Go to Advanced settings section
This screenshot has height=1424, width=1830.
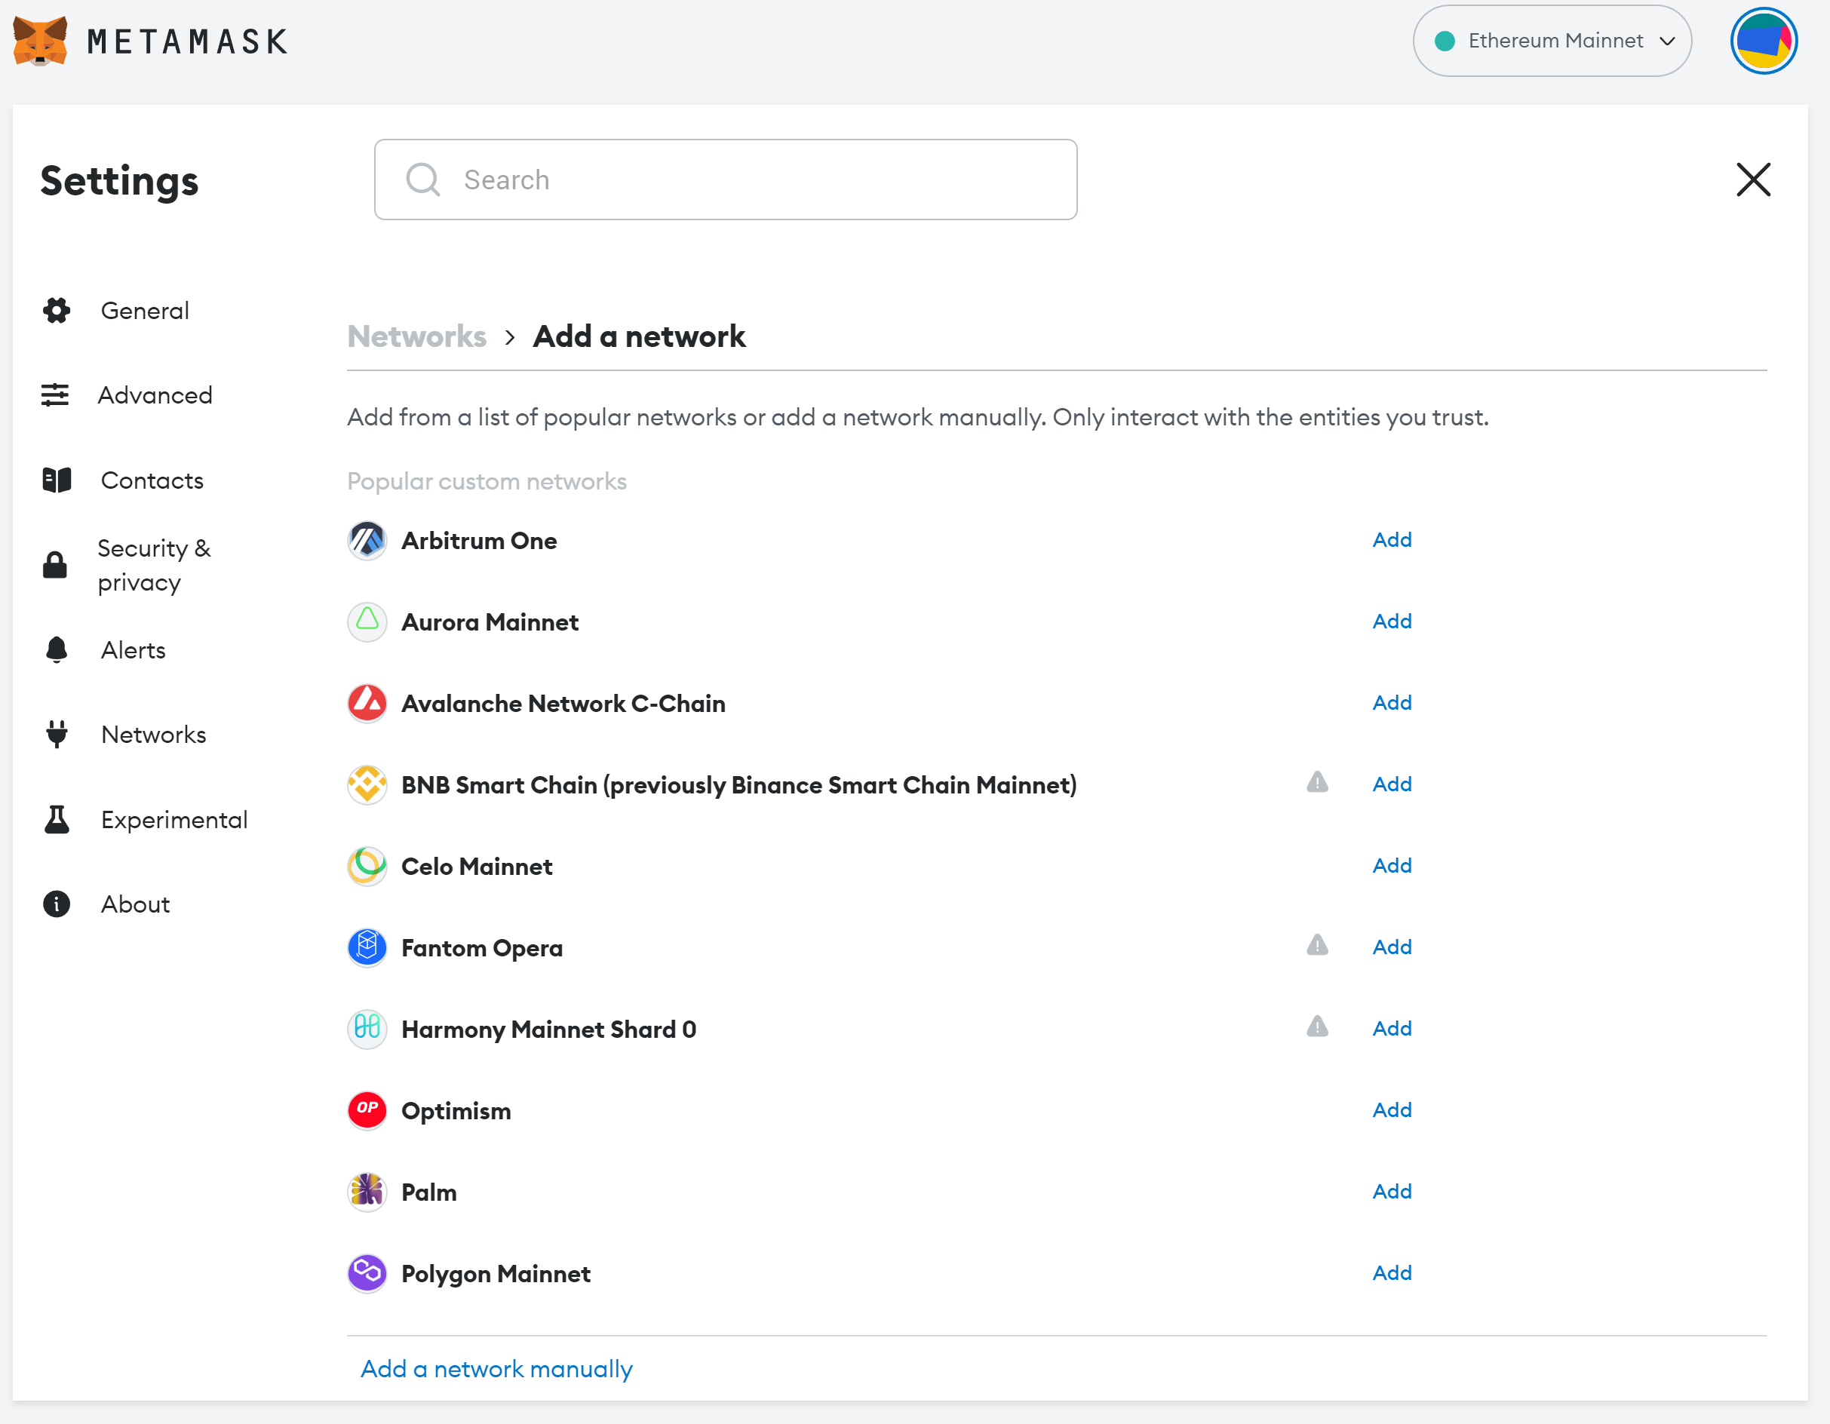pos(154,395)
